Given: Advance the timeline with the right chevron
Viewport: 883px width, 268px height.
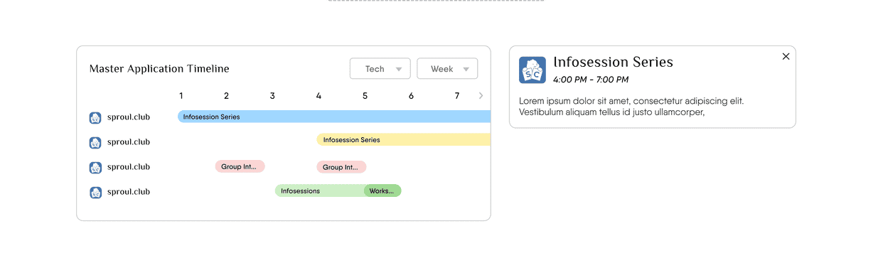Looking at the screenshot, I should point(481,95).
